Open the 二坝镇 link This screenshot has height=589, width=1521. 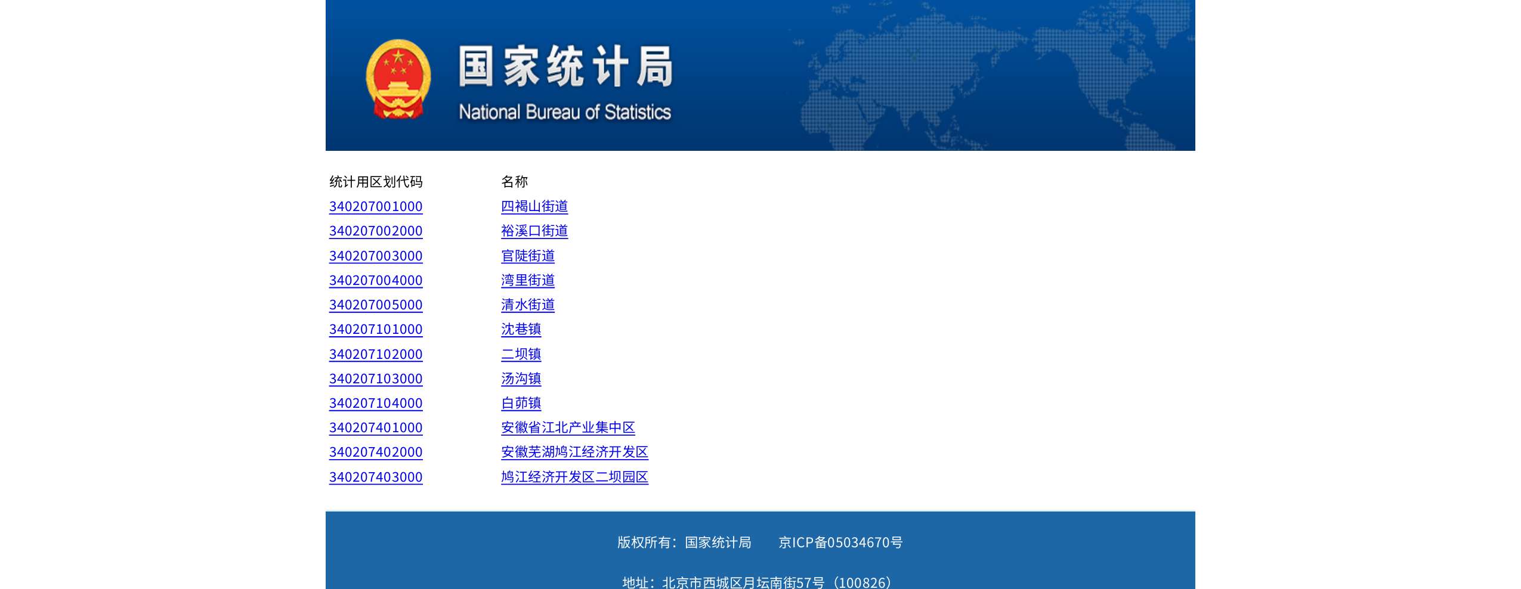tap(521, 355)
